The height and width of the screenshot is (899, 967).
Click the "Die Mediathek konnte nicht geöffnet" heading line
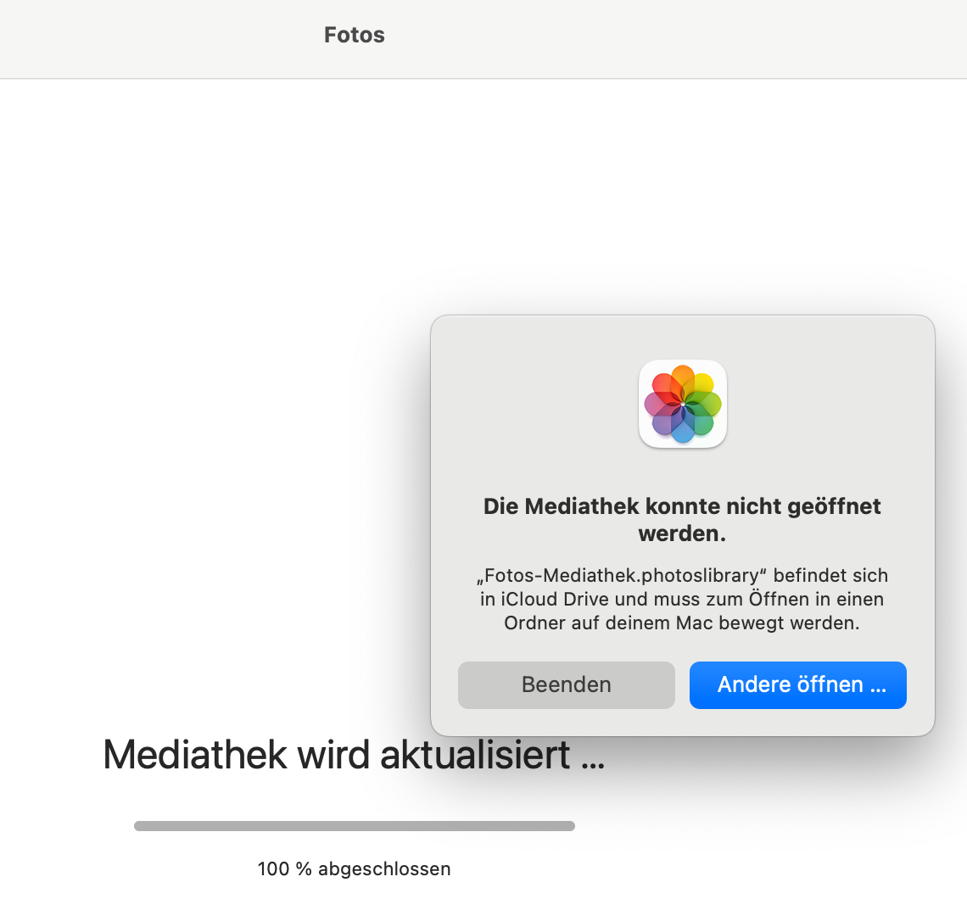[x=682, y=506]
